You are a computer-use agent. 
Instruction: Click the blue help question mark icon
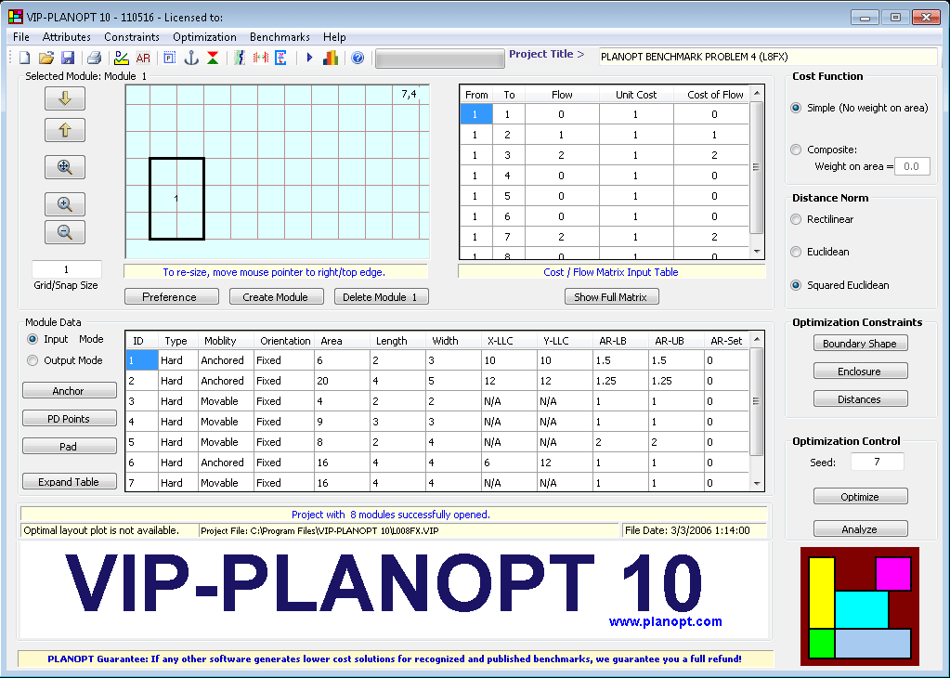coord(358,58)
